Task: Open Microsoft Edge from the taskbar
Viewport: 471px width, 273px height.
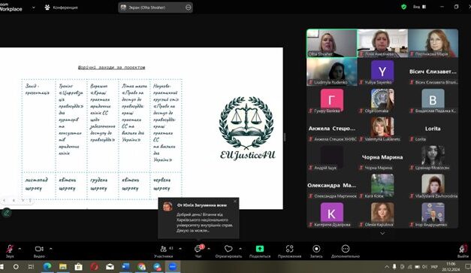Action: point(47,267)
